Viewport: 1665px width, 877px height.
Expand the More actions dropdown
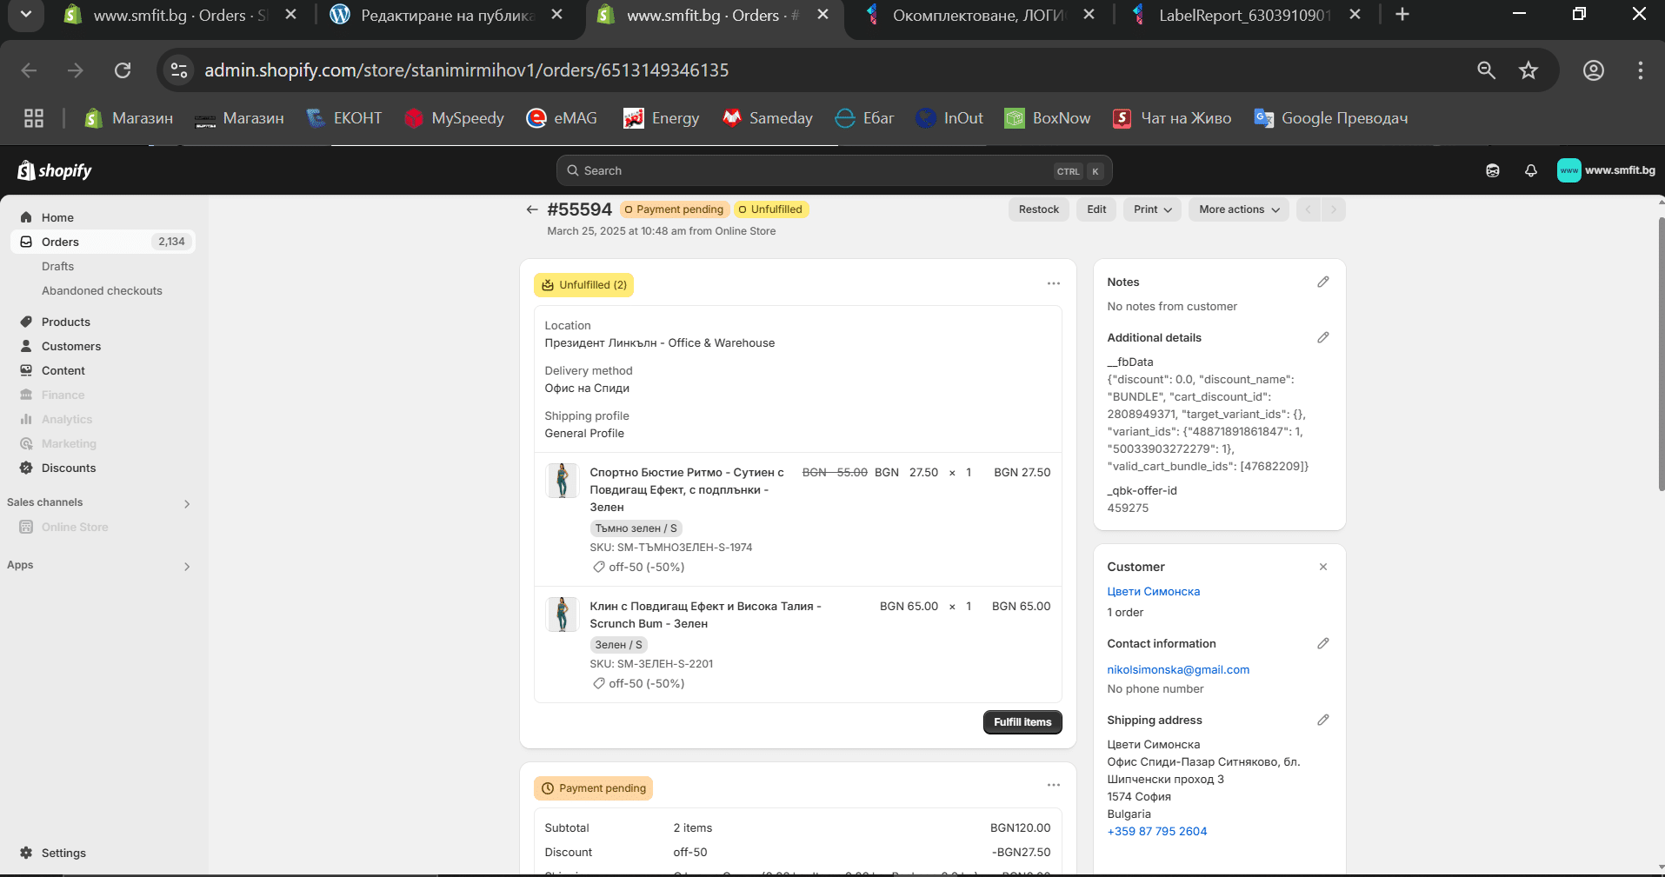(x=1238, y=209)
